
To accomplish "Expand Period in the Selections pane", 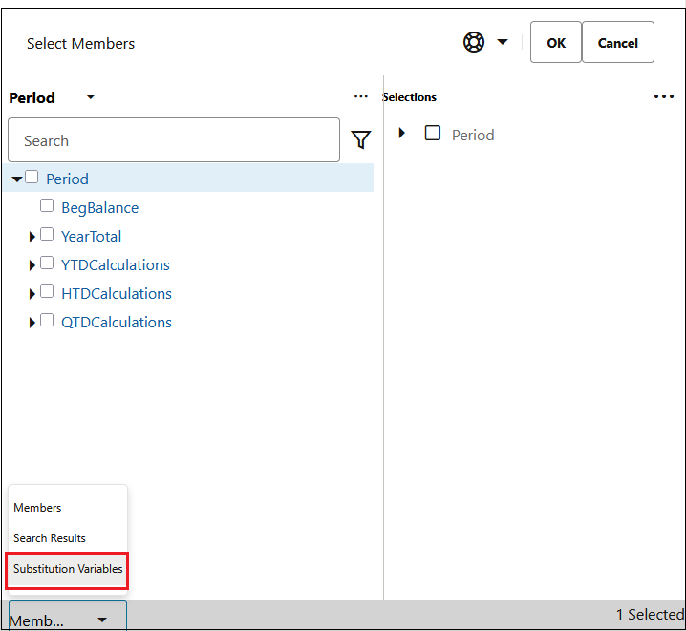I will [402, 133].
